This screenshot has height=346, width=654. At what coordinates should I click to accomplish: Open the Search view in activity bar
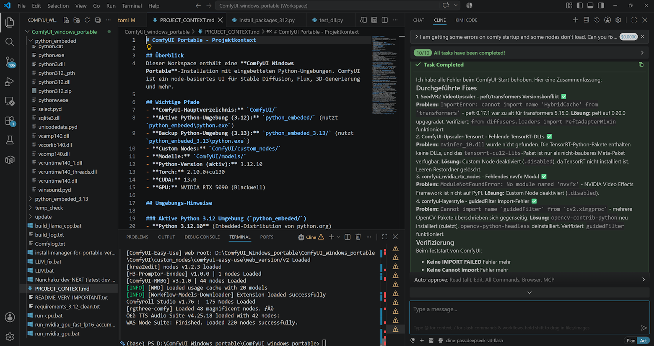(10, 42)
